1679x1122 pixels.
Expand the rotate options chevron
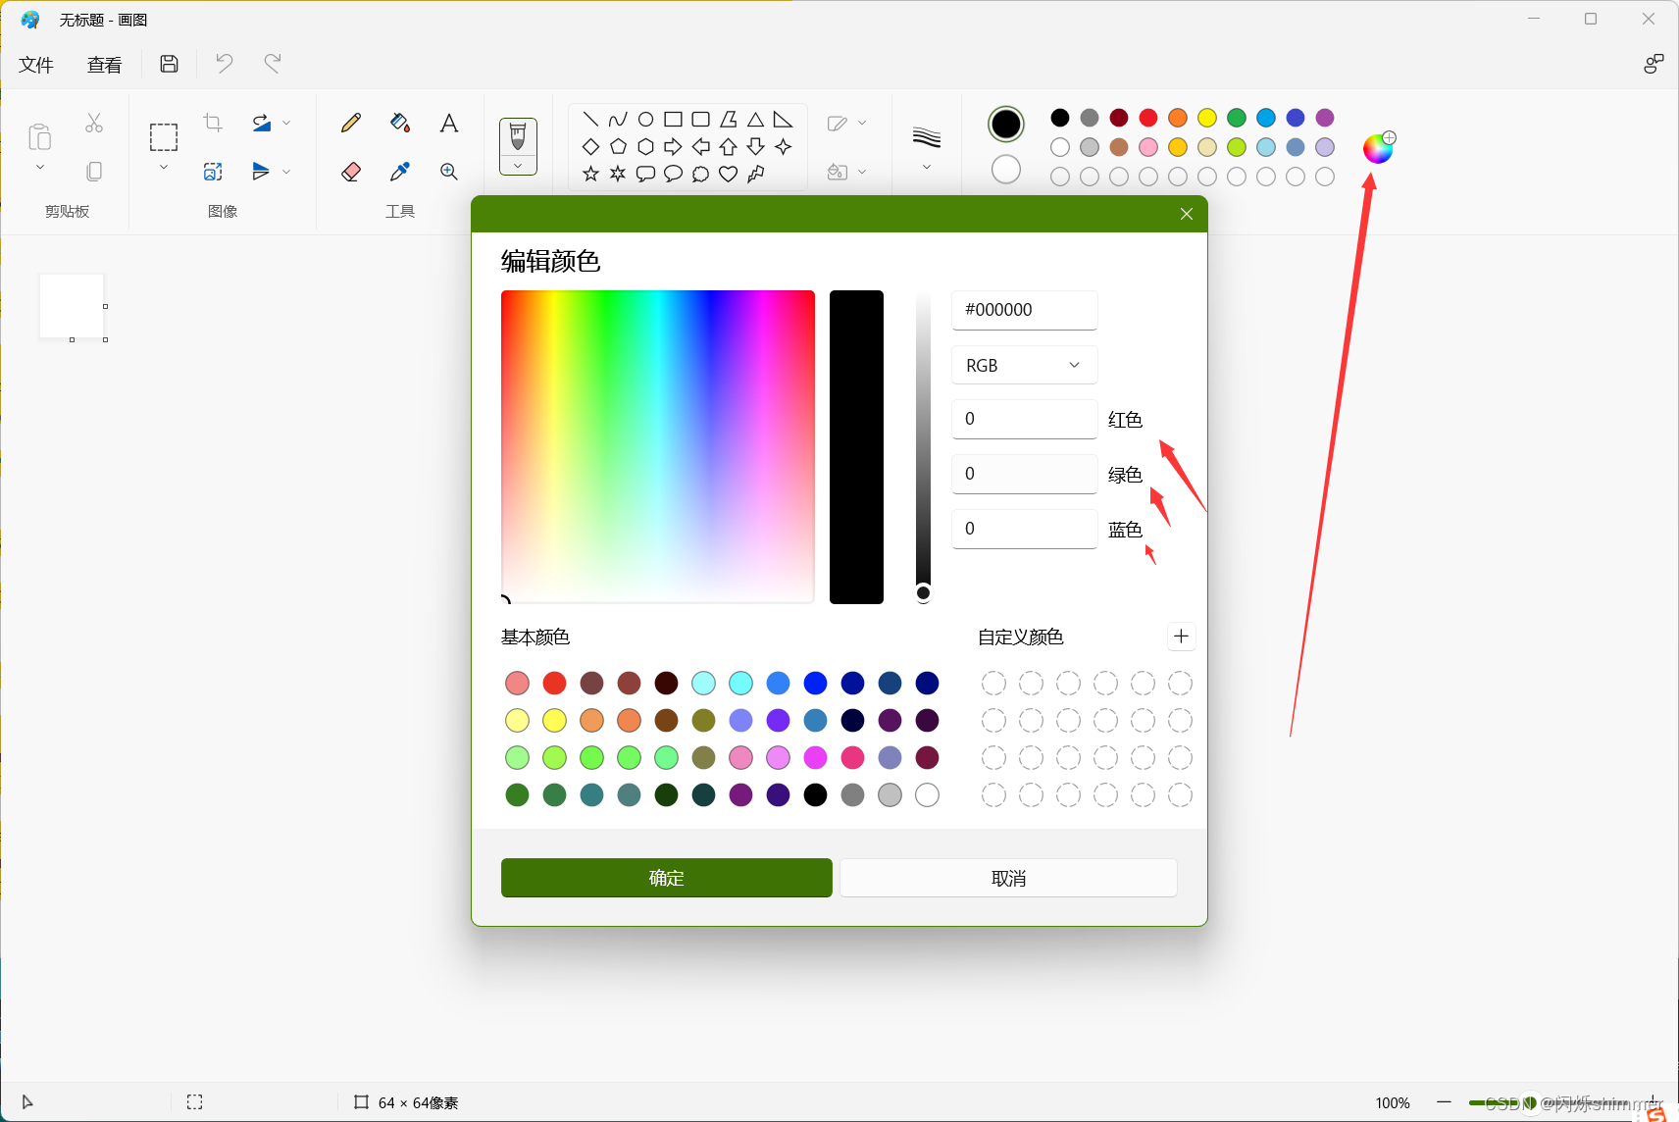(286, 123)
